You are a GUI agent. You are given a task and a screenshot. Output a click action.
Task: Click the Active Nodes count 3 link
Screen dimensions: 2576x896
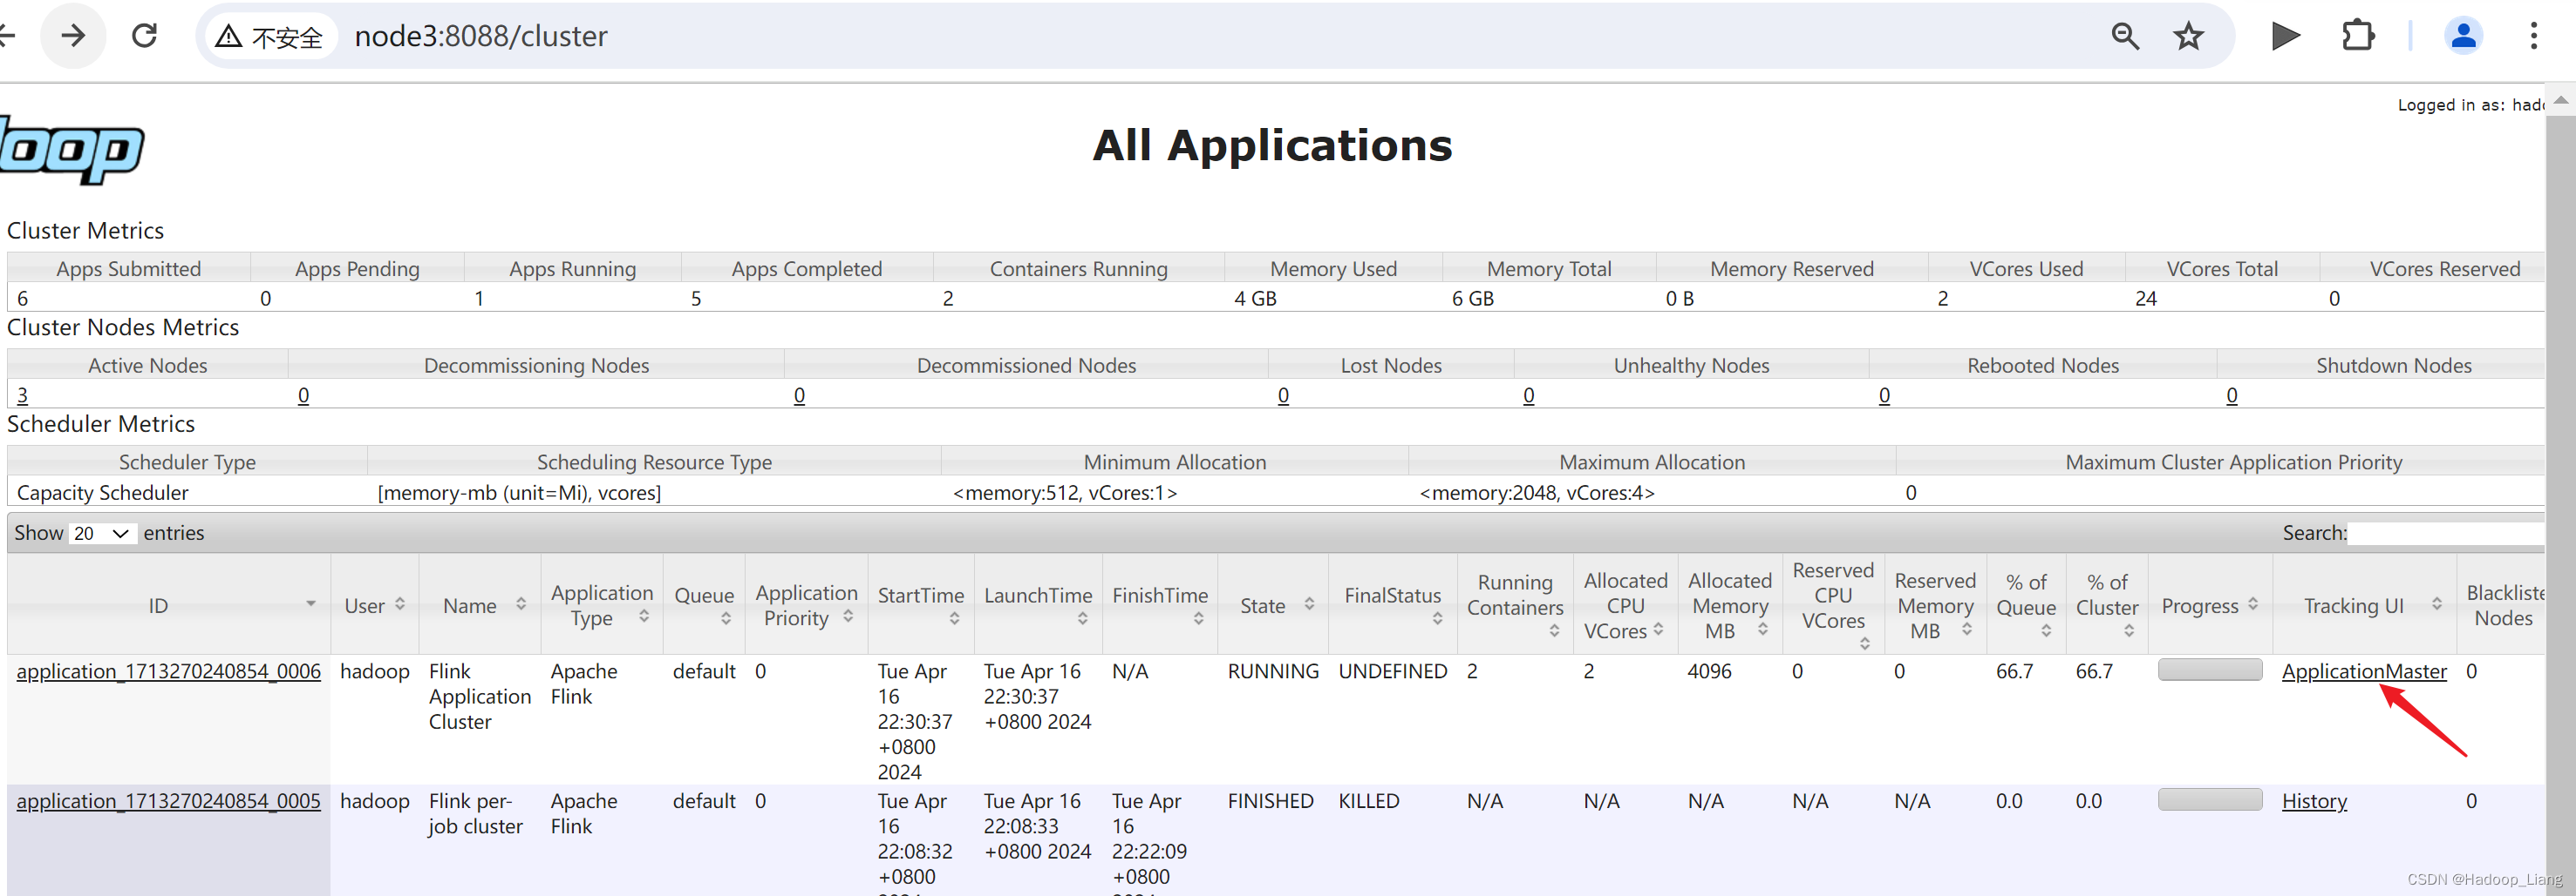click(x=23, y=395)
